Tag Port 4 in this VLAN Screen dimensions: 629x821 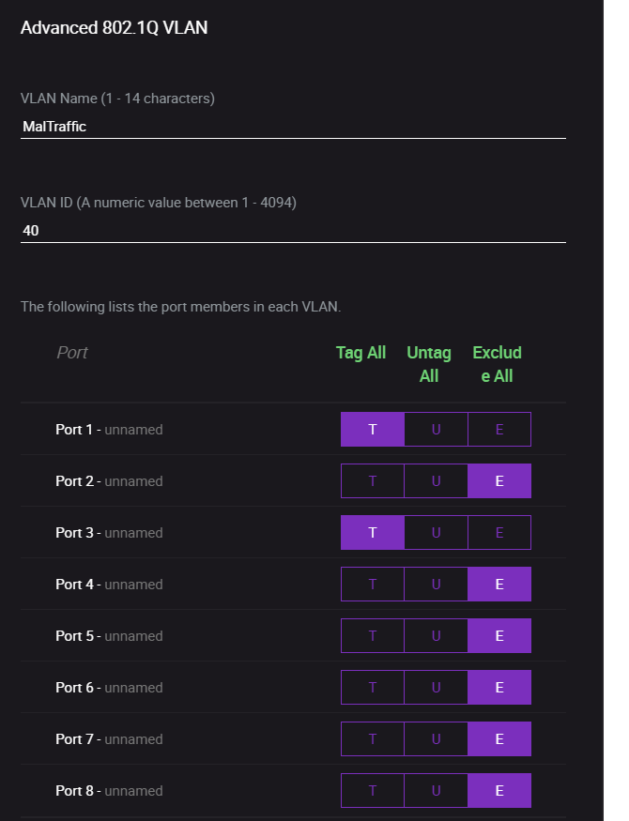[373, 585]
